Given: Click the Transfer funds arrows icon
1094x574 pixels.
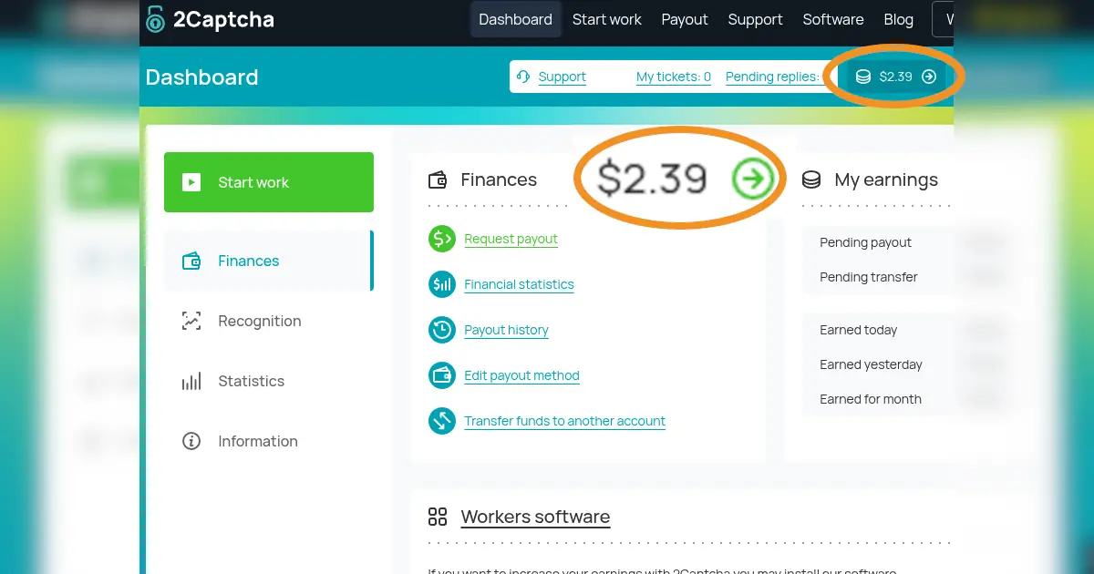Looking at the screenshot, I should tap(442, 421).
